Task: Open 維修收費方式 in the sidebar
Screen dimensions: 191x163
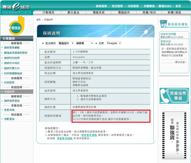Action: 12,68
